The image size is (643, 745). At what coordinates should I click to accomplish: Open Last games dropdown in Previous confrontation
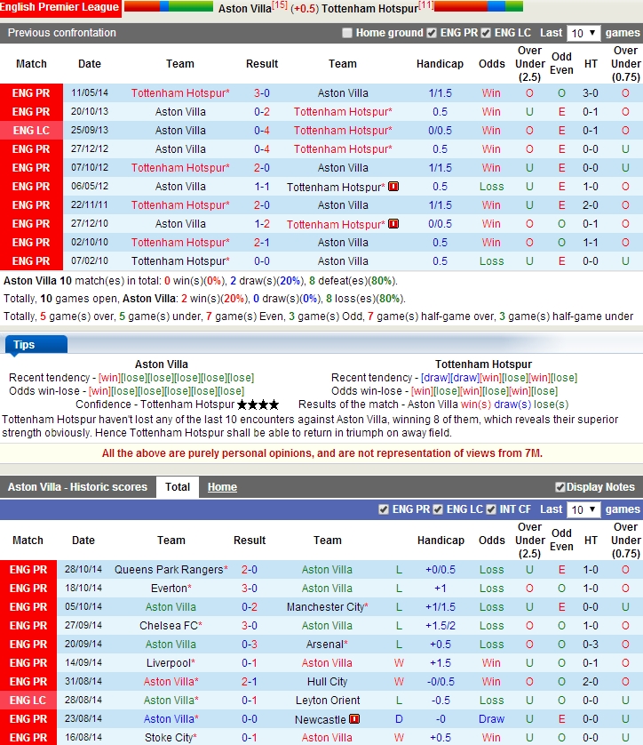[x=583, y=33]
